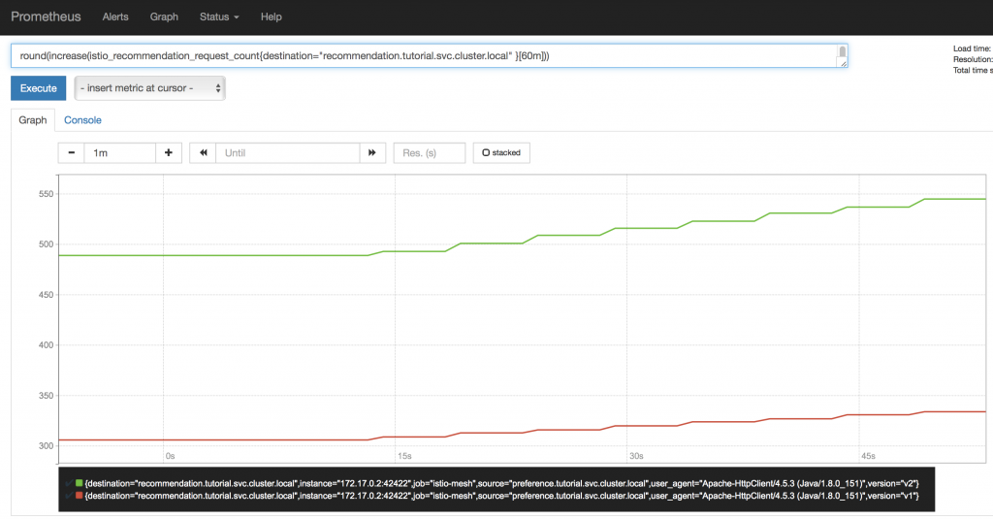This screenshot has height=519, width=993.
Task: Open the Help page in navbar
Action: (x=272, y=16)
